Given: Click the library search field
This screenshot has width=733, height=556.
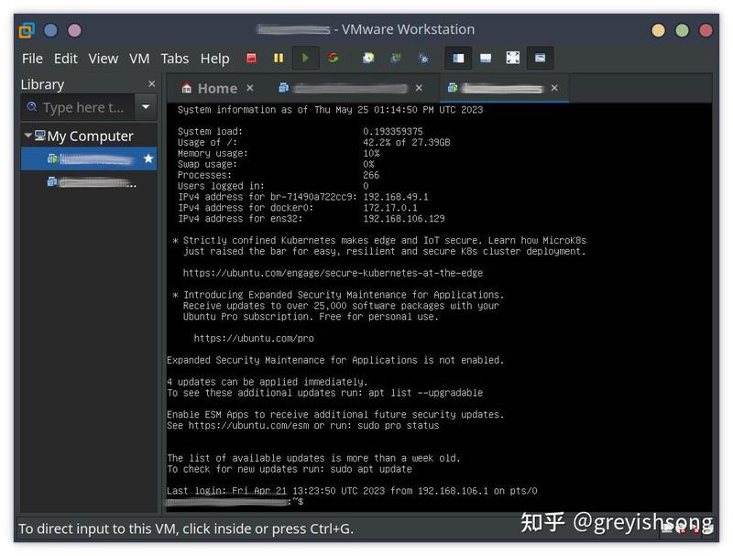Looking at the screenshot, I should tap(78, 107).
